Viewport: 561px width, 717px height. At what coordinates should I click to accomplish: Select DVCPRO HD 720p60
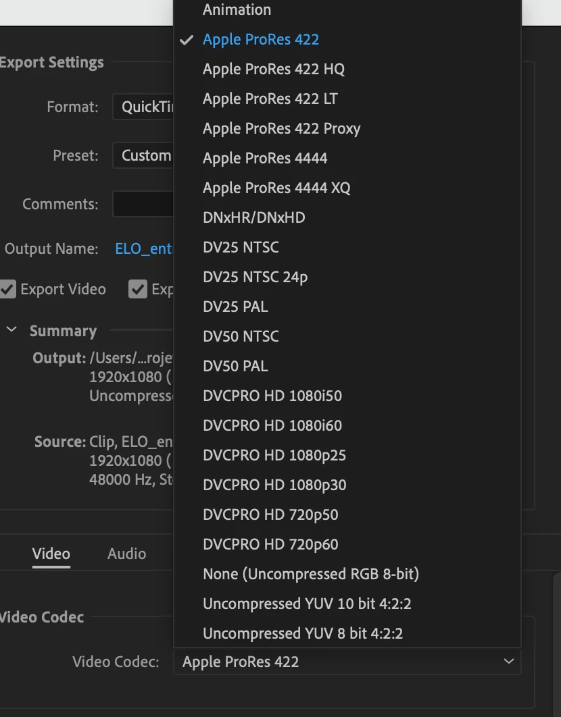(x=347, y=545)
